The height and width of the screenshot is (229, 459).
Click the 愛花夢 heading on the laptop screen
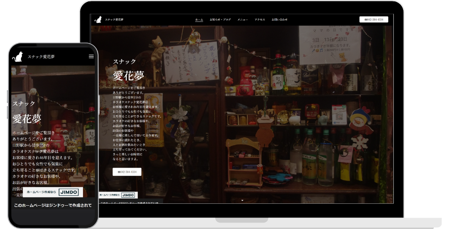point(122,76)
